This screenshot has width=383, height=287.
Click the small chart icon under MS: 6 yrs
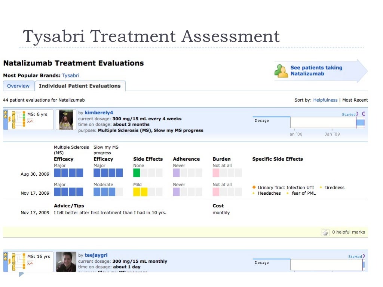[30, 121]
